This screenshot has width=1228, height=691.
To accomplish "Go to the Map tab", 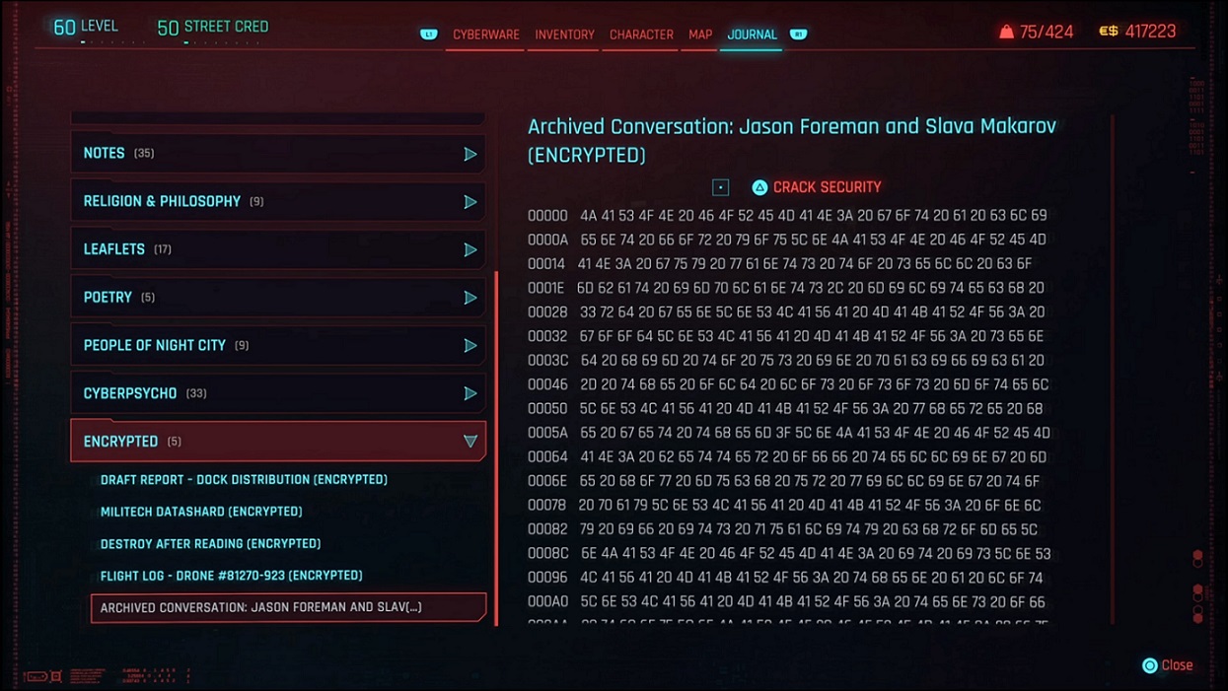I will click(700, 35).
